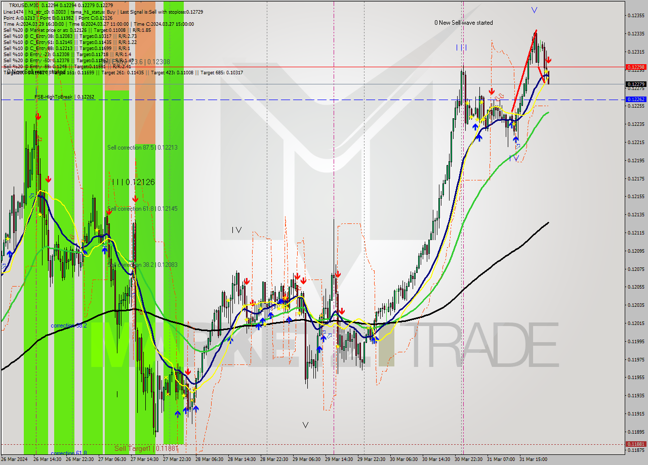Click the '26 Mar 2024' time axis label
648x465 pixels.
click(x=14, y=459)
